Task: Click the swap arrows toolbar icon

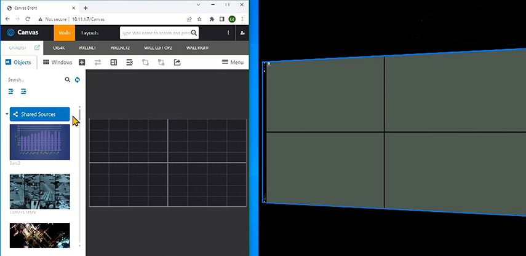Action: tap(98, 62)
